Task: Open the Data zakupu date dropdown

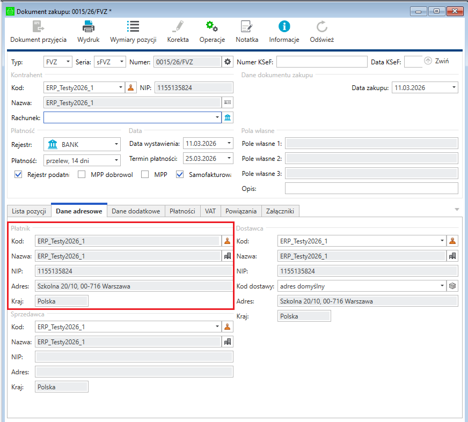Action: (454, 87)
